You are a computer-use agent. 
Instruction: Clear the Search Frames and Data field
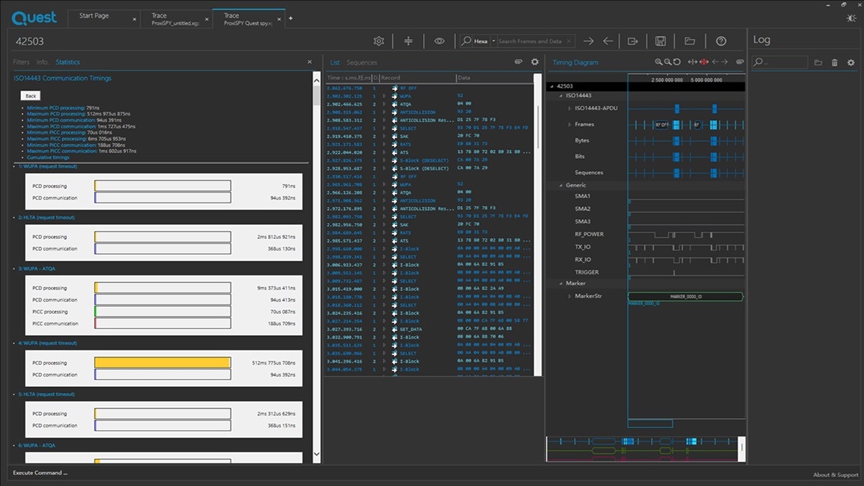[x=569, y=41]
